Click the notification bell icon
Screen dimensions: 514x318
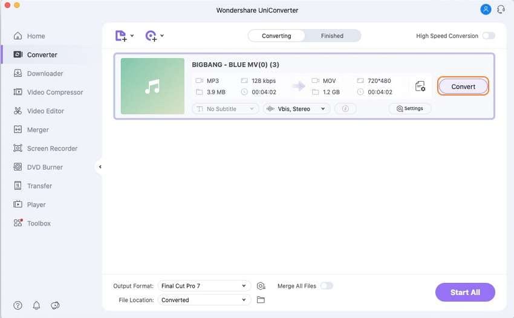click(x=36, y=305)
